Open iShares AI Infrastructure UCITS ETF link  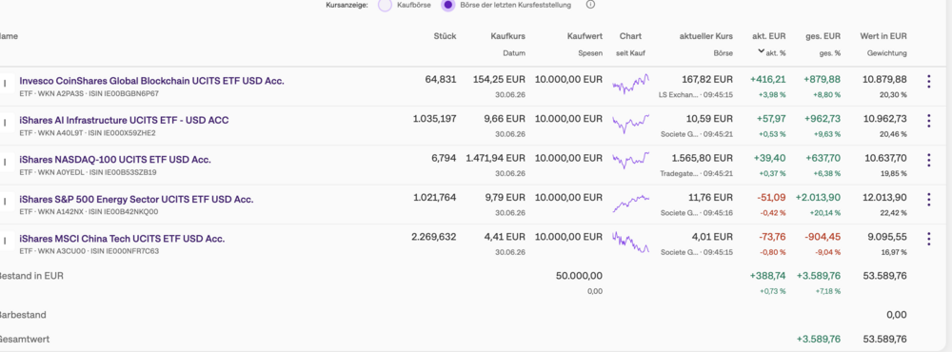pos(124,120)
